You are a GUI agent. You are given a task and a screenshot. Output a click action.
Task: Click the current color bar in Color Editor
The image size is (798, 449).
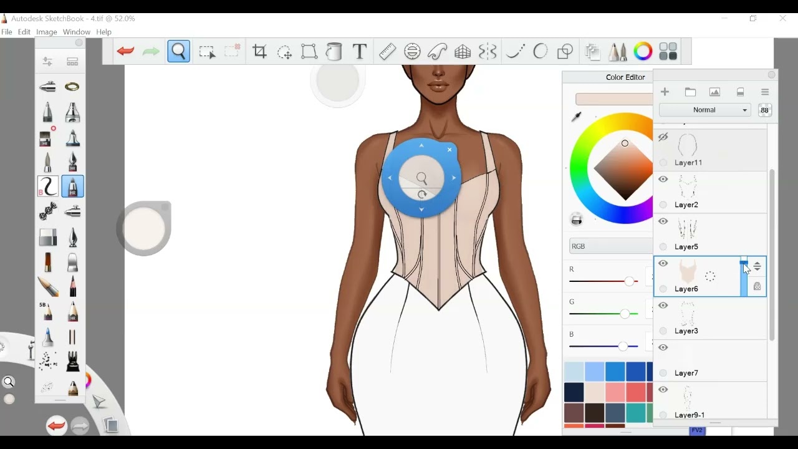coord(614,99)
